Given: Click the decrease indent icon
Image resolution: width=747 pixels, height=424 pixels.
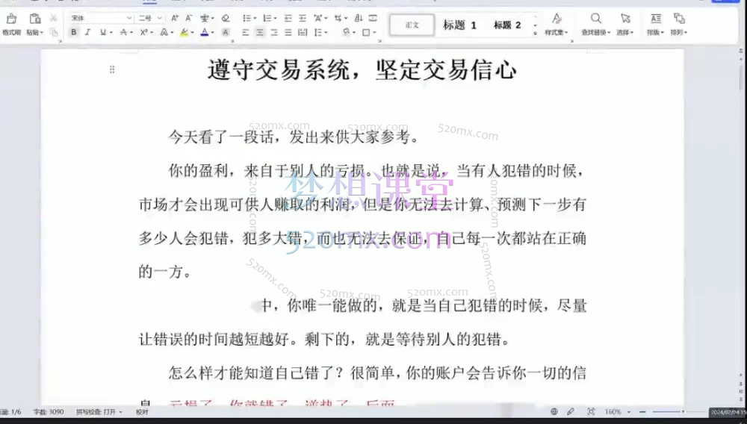Looking at the screenshot, I should (x=288, y=18).
